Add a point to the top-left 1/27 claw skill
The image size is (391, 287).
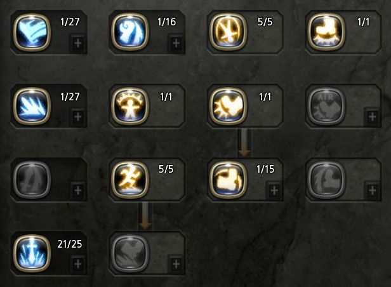click(78, 43)
